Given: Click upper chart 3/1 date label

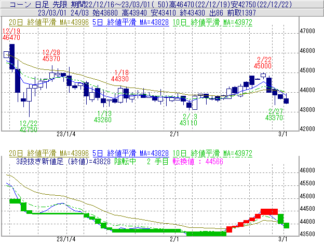Looking at the screenshot, I should 282,134.
